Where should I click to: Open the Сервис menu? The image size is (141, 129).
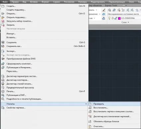(x=57, y=2)
